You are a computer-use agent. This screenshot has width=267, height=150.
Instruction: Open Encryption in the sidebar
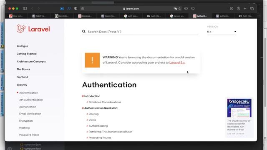[x=26, y=121]
